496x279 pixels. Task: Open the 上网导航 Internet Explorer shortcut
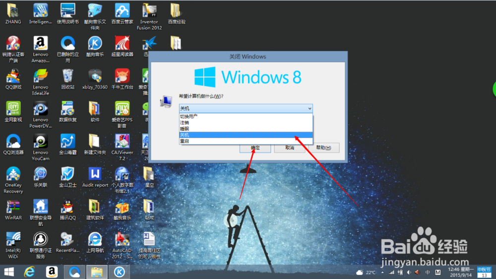[95, 242]
